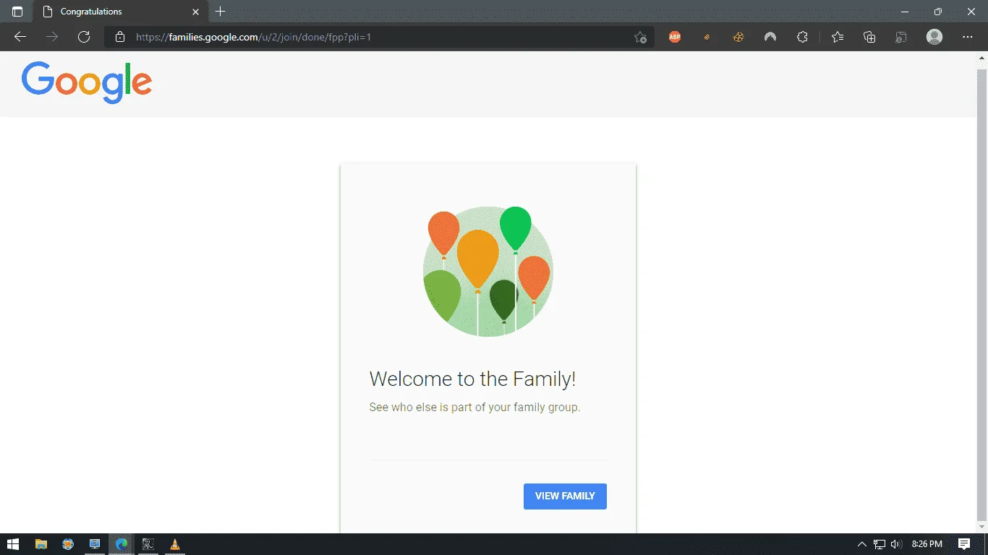Switch to Microsoft Edge in taskbar
The width and height of the screenshot is (988, 555).
click(x=122, y=544)
